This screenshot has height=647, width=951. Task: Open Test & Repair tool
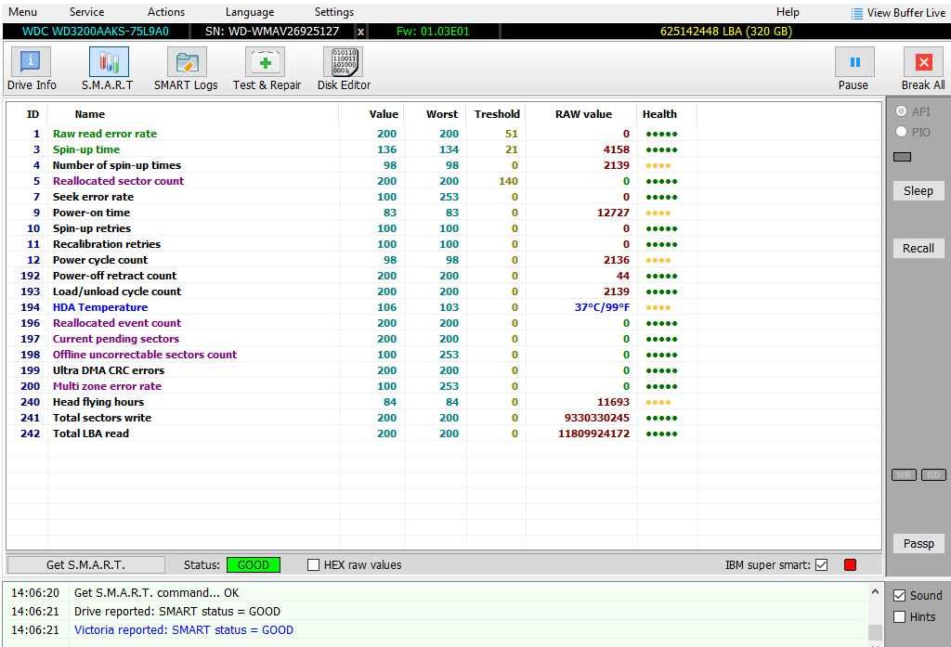[267, 69]
